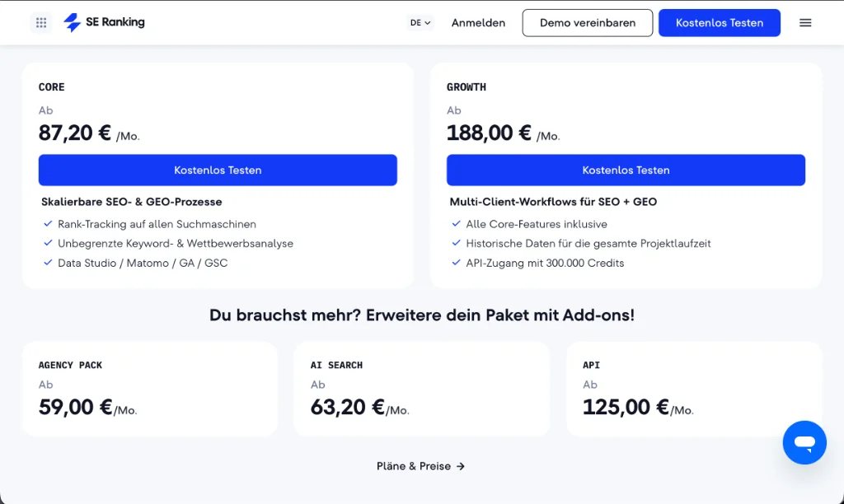Click Kostenlos Testen in Core plan
Viewport: 844px width, 504px height.
tap(218, 170)
